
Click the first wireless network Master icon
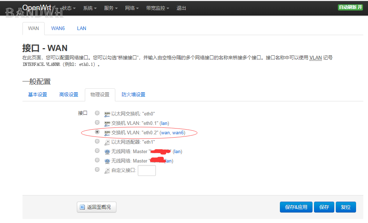point(107,152)
